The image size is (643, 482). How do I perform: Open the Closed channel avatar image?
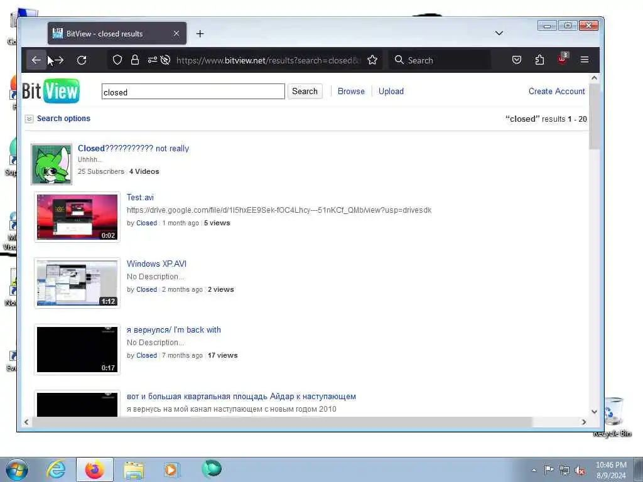pos(51,164)
